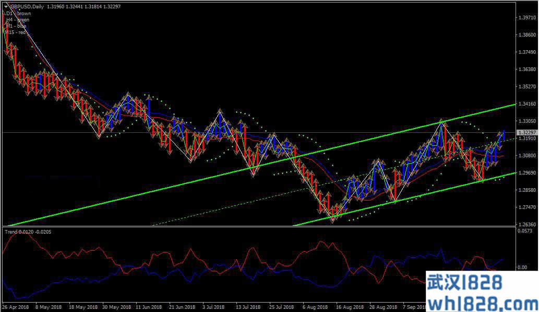539x312 pixels.
Task: Select the 'H1 - blue' legend label
Action: coord(16,26)
